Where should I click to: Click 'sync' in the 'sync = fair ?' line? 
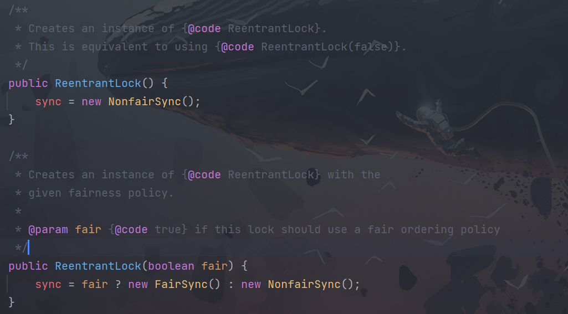coord(48,284)
